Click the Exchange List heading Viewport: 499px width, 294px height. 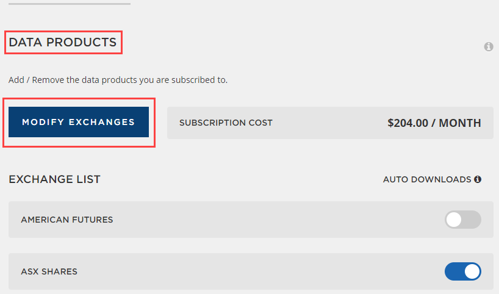click(x=54, y=179)
